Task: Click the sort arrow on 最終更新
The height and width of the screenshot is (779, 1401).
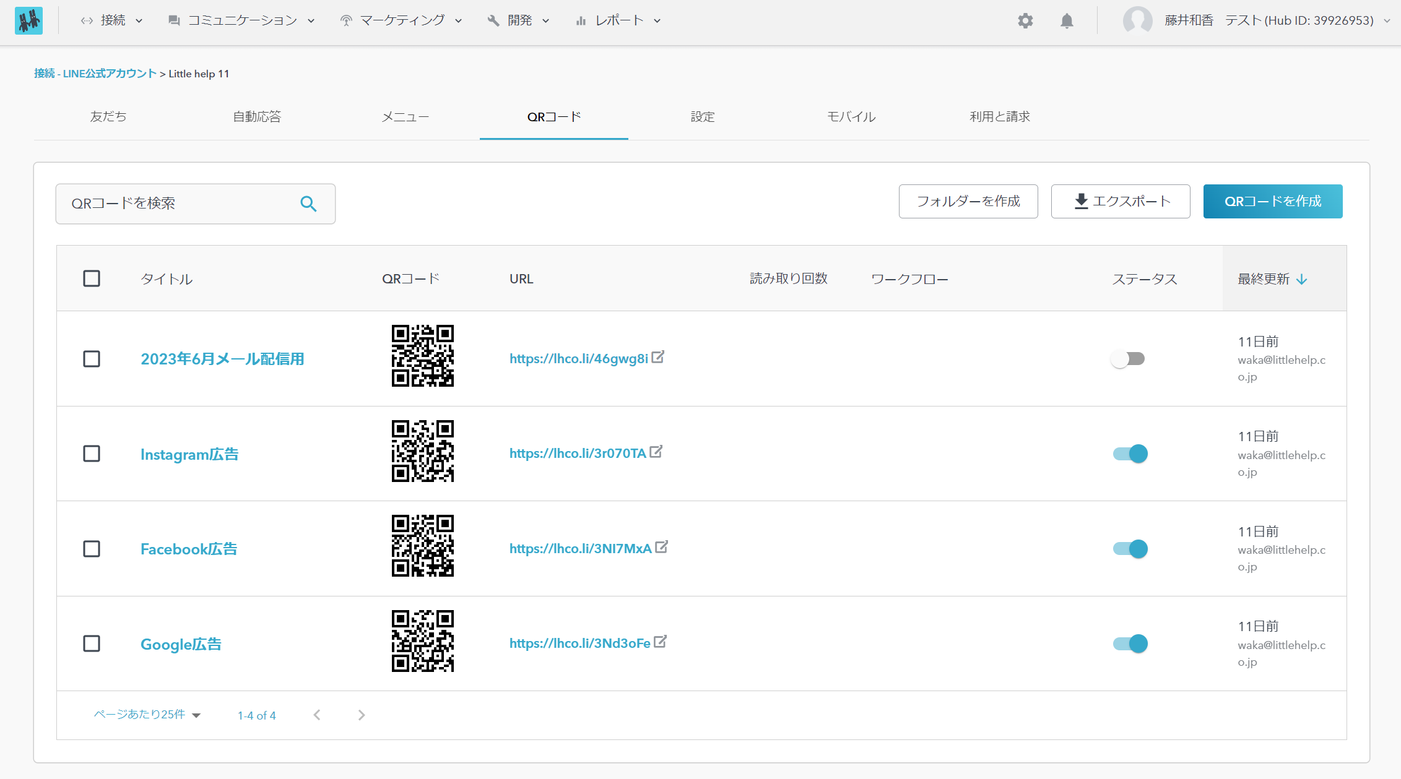Action: [1302, 279]
